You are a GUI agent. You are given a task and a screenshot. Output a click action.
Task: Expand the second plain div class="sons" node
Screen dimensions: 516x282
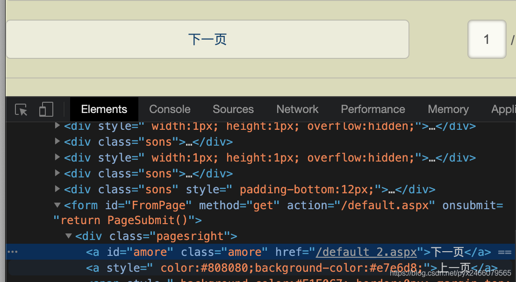click(57, 173)
